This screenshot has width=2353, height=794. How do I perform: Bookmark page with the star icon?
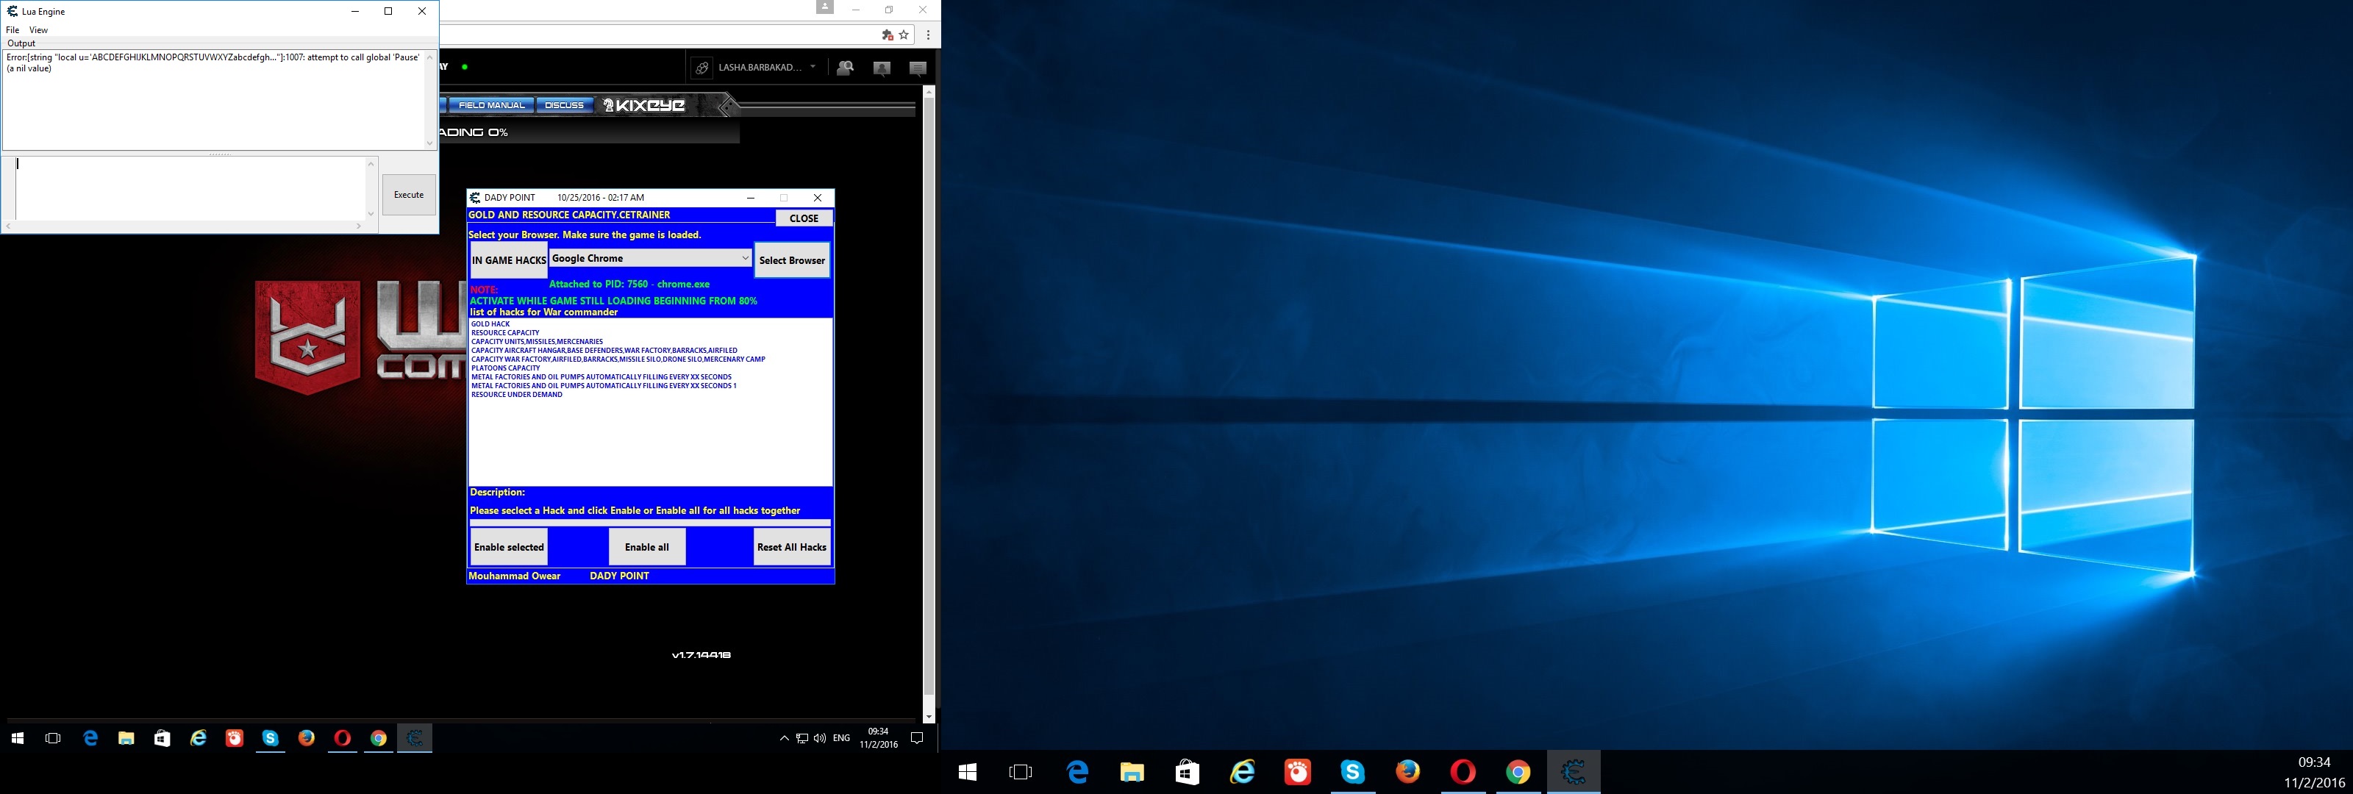click(x=904, y=35)
